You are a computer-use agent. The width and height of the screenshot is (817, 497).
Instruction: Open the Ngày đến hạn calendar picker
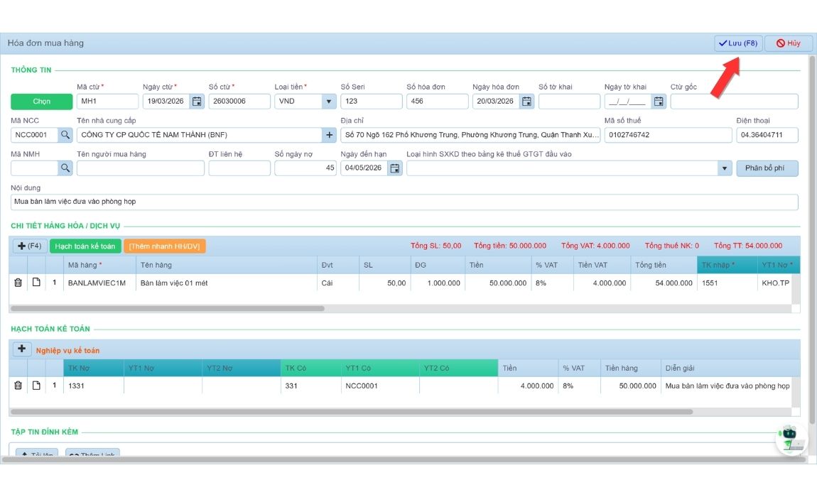pyautogui.click(x=395, y=168)
